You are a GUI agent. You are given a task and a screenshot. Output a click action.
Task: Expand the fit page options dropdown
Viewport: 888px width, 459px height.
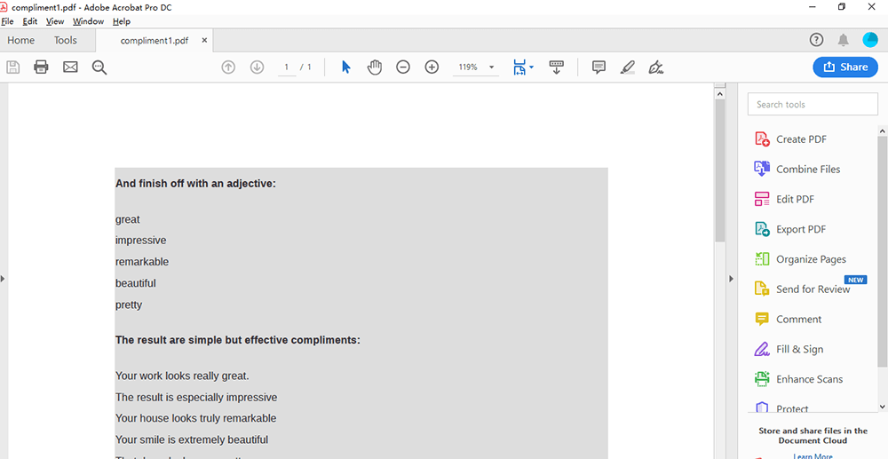click(x=531, y=67)
